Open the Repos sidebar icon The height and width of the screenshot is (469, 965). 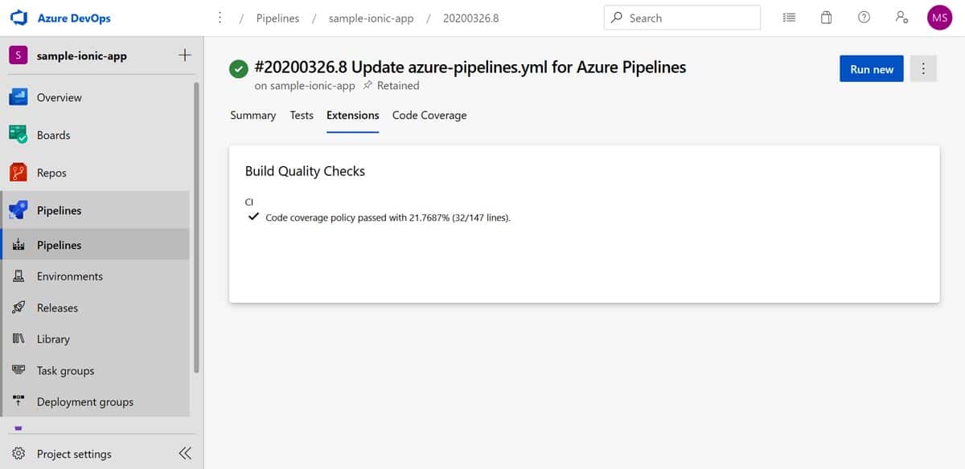pos(18,173)
